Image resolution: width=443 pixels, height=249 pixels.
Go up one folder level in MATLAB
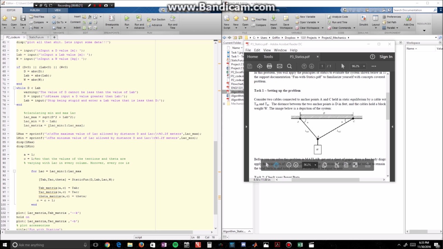(235, 38)
